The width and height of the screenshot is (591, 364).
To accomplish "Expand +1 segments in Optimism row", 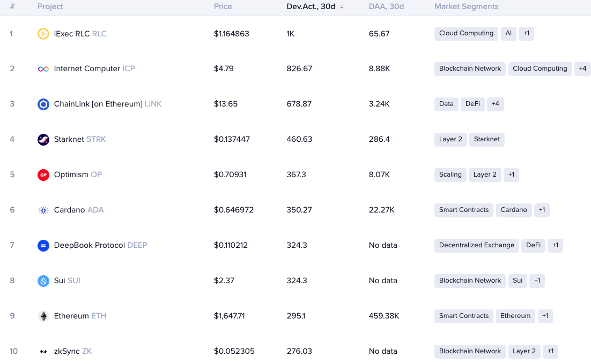I will click(x=511, y=175).
